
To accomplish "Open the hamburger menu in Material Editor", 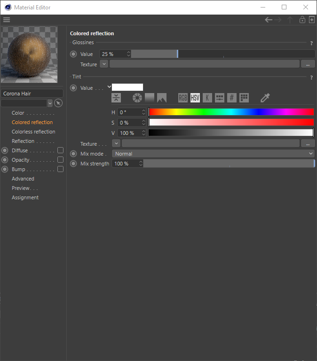I will pyautogui.click(x=7, y=20).
